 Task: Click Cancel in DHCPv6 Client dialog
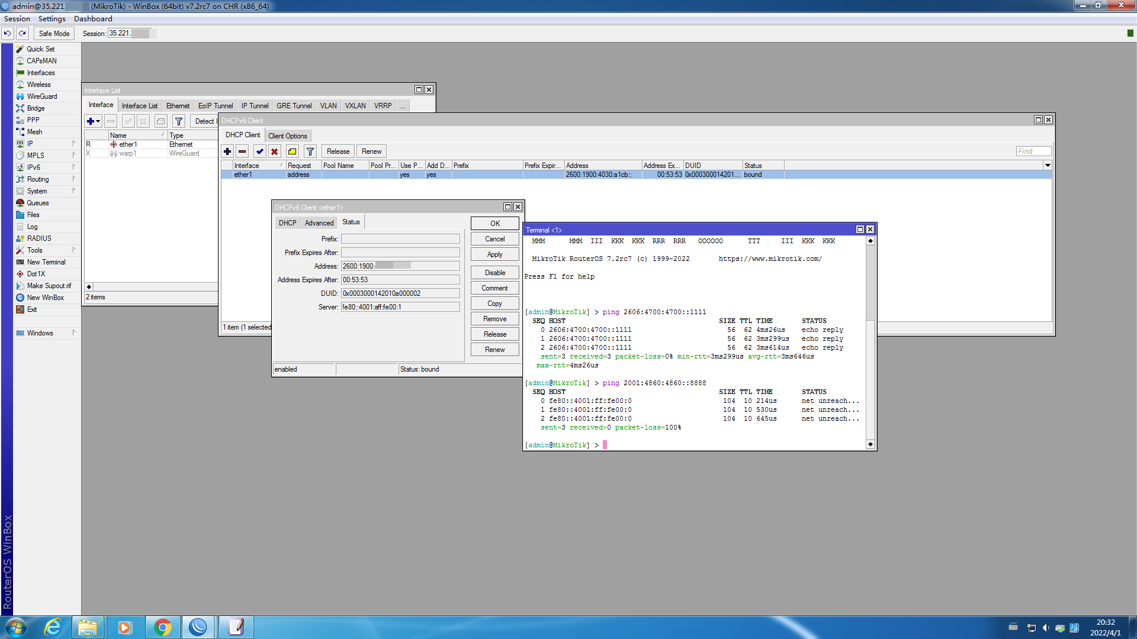(495, 239)
